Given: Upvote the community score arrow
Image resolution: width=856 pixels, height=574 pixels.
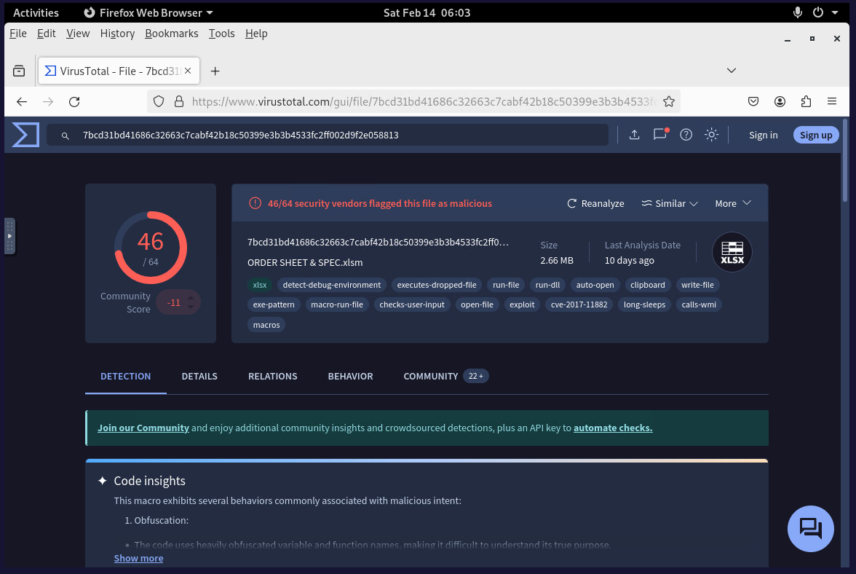Looking at the screenshot, I should click(x=191, y=297).
